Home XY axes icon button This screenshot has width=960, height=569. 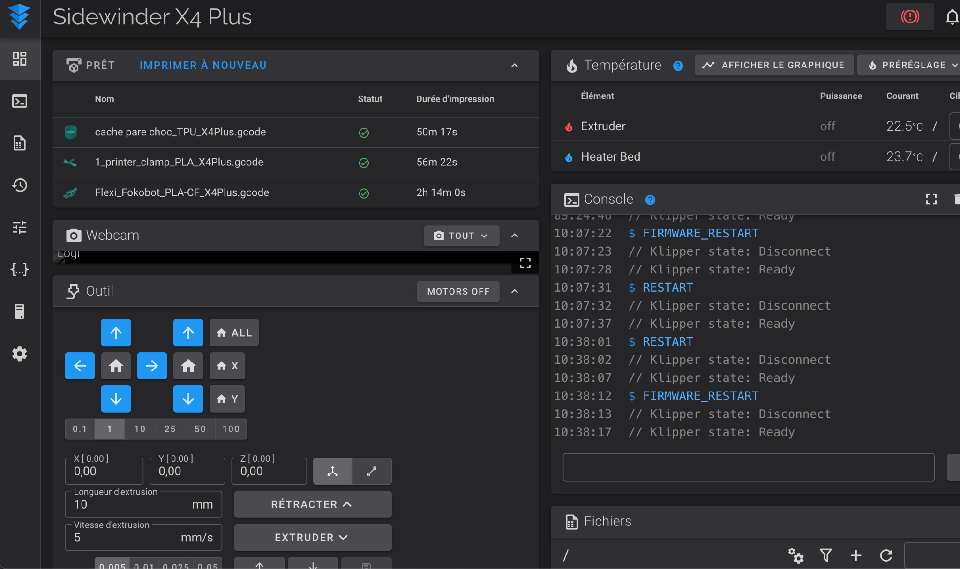coord(116,366)
